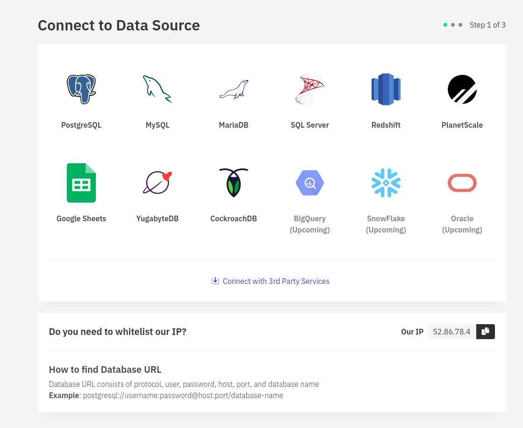Choose the Redshift data source icon
Image resolution: width=523 pixels, height=428 pixels.
pos(386,89)
